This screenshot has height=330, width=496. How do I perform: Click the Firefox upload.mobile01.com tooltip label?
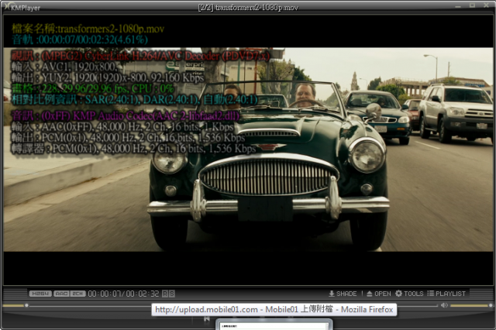coord(274,309)
